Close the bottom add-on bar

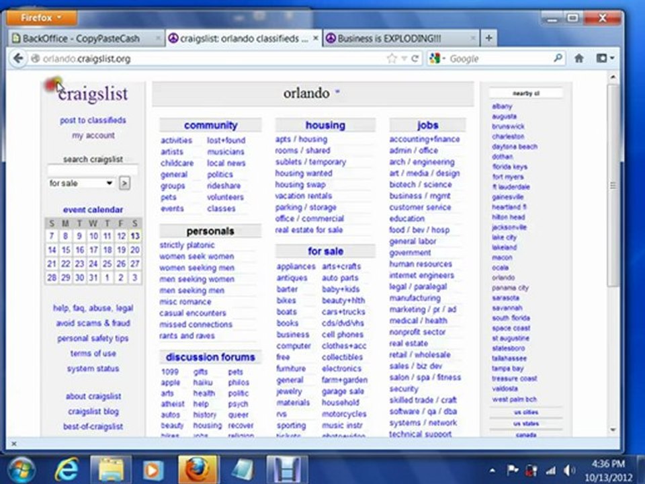click(x=14, y=444)
